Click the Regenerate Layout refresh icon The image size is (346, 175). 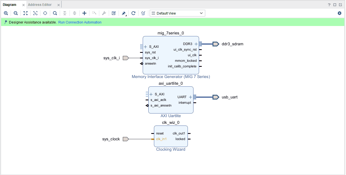tap(133, 13)
